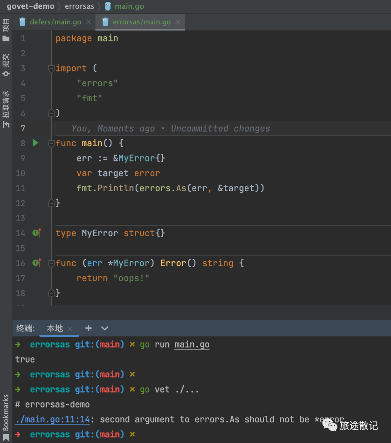
Task: Click the git blame annotation on line 7
Action: [x=171, y=128]
